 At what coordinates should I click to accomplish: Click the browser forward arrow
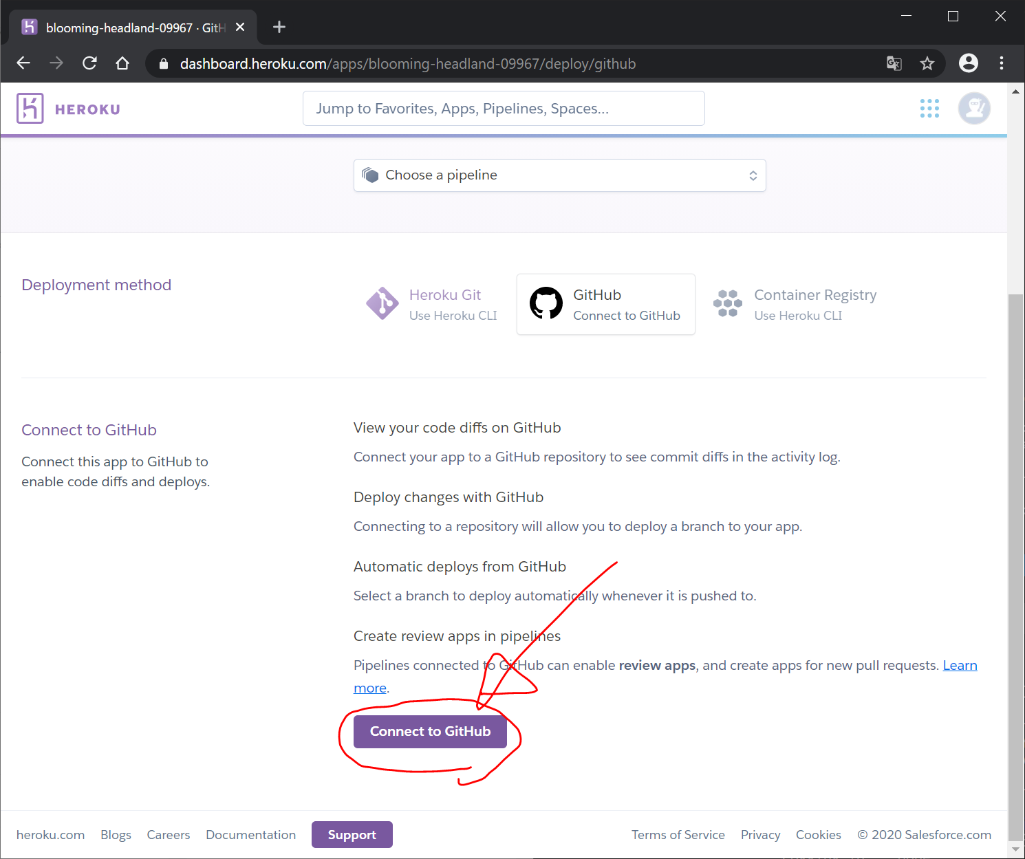56,63
